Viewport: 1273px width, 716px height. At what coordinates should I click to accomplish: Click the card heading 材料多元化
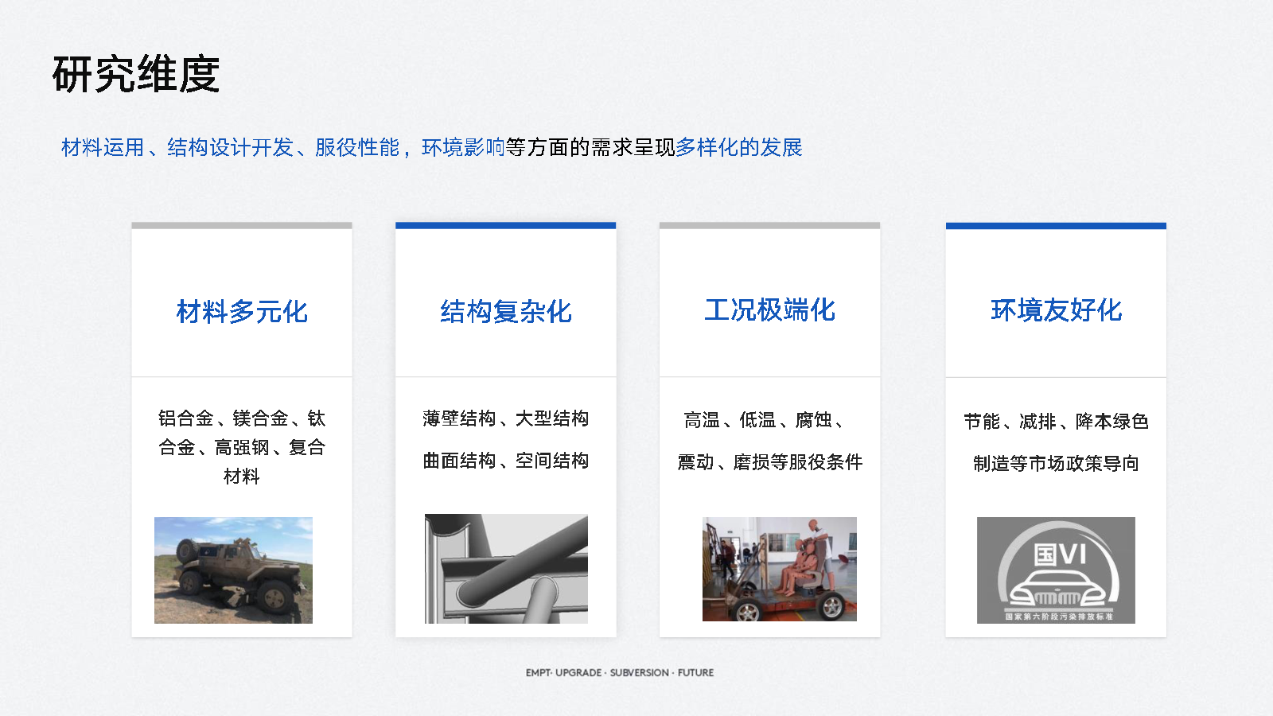pyautogui.click(x=242, y=311)
